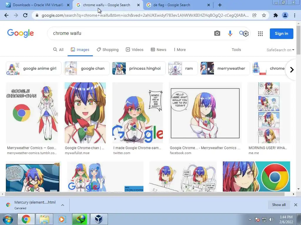Select the ram suggestion chip
This screenshot has width=301, height=225.
(183, 68)
